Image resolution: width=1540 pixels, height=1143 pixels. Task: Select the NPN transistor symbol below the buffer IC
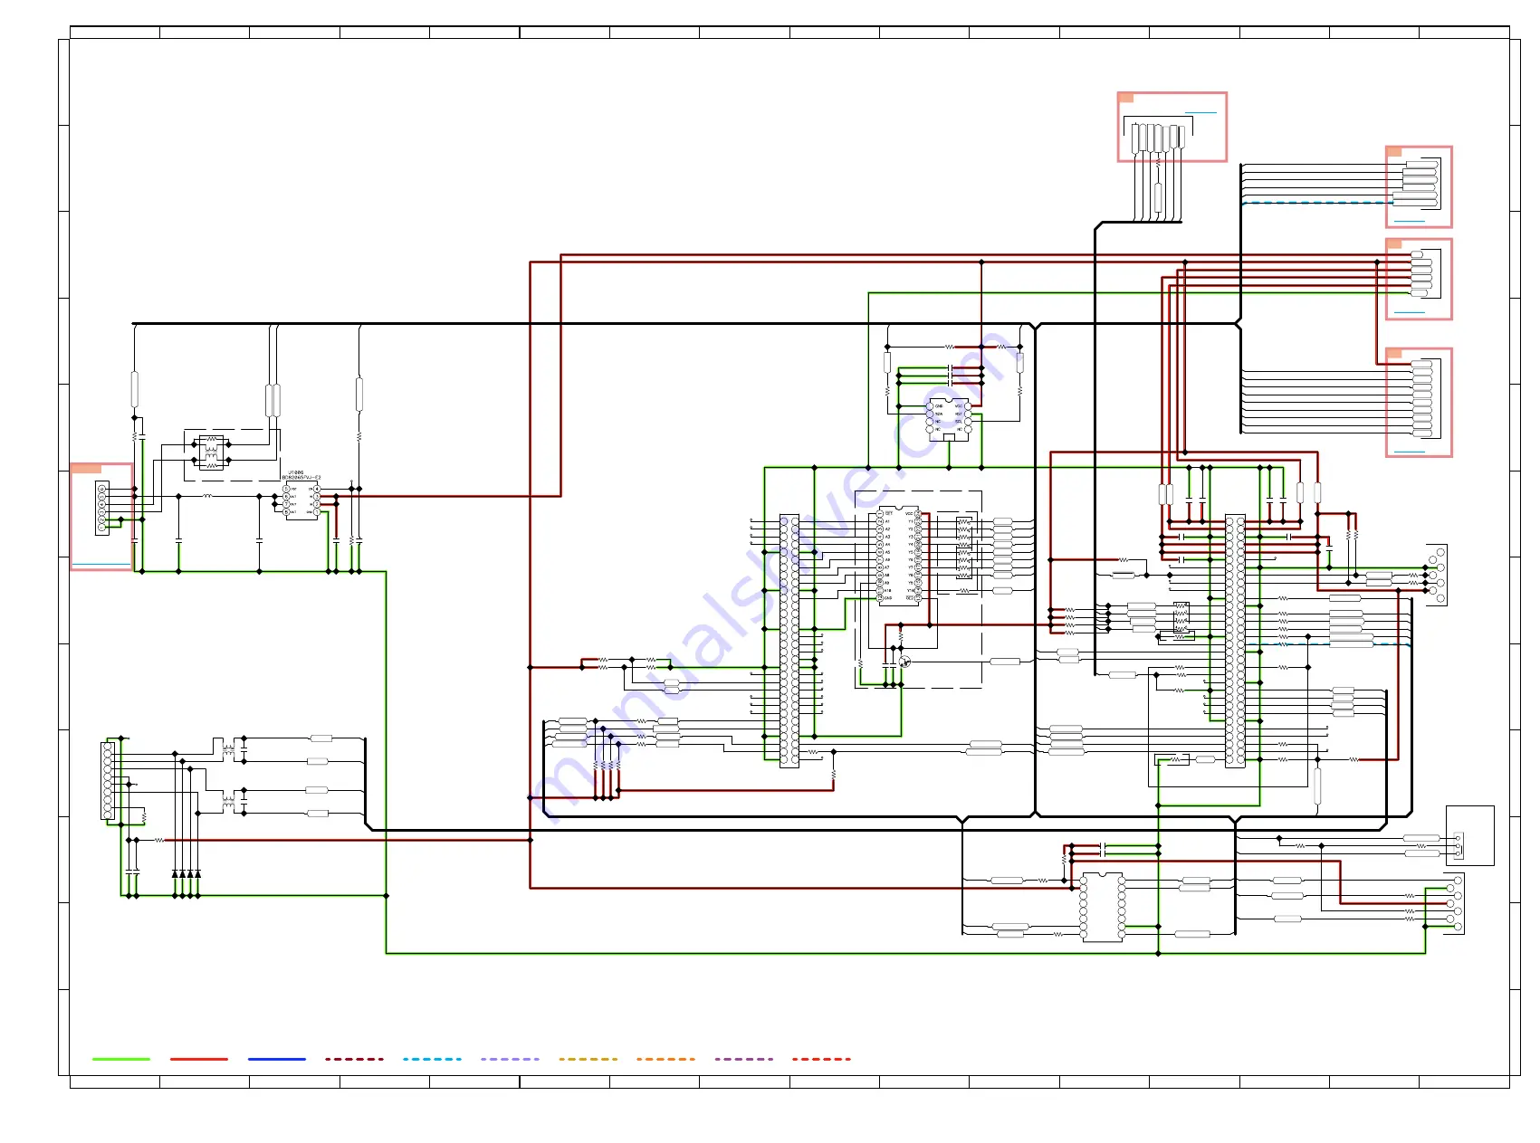point(903,662)
